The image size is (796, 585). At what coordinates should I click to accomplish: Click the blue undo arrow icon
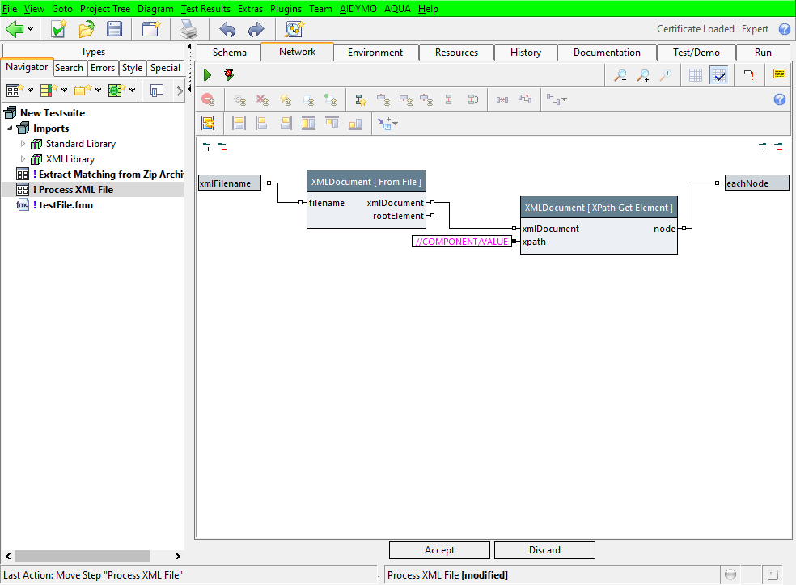click(x=227, y=30)
